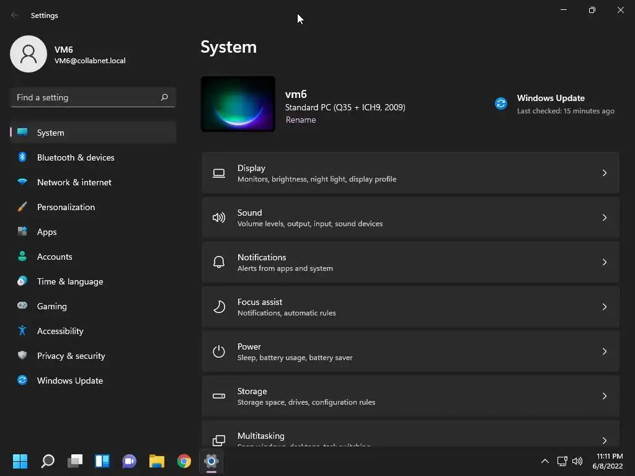Switch to Personalization settings
This screenshot has height=476, width=635.
pos(93,207)
